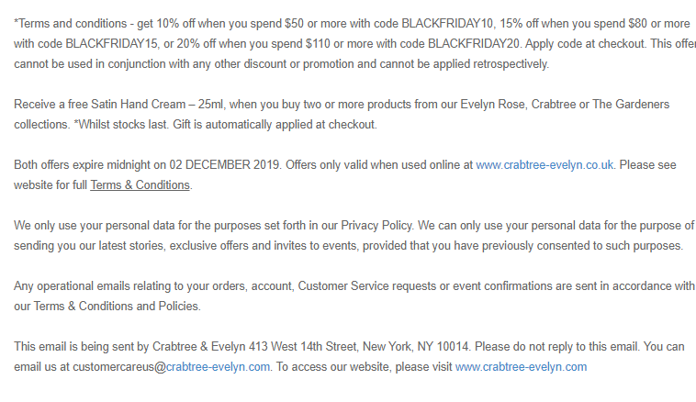696x402 pixels.
Task: Click the customercareus@crabtree-evelyn.com email address
Action: coord(172,367)
